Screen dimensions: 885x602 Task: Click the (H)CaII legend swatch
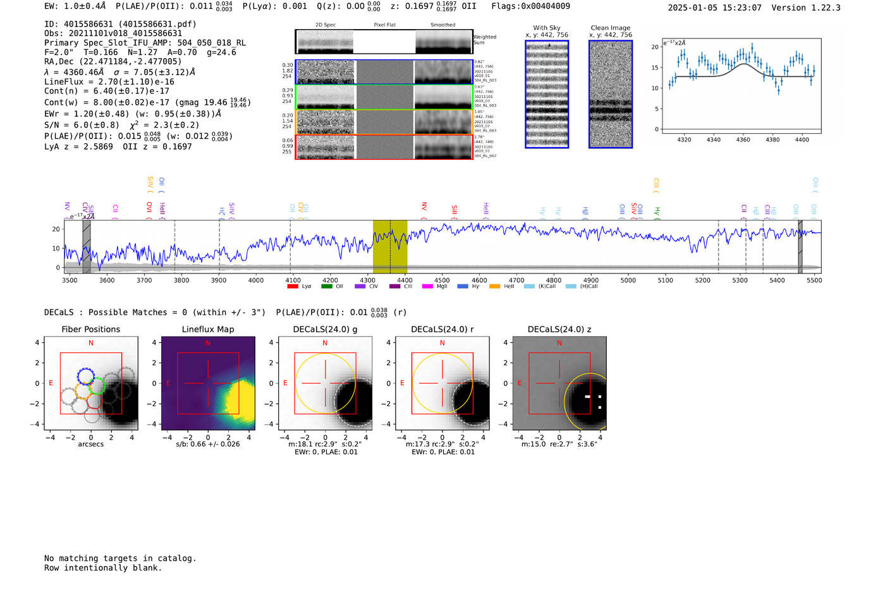571,286
